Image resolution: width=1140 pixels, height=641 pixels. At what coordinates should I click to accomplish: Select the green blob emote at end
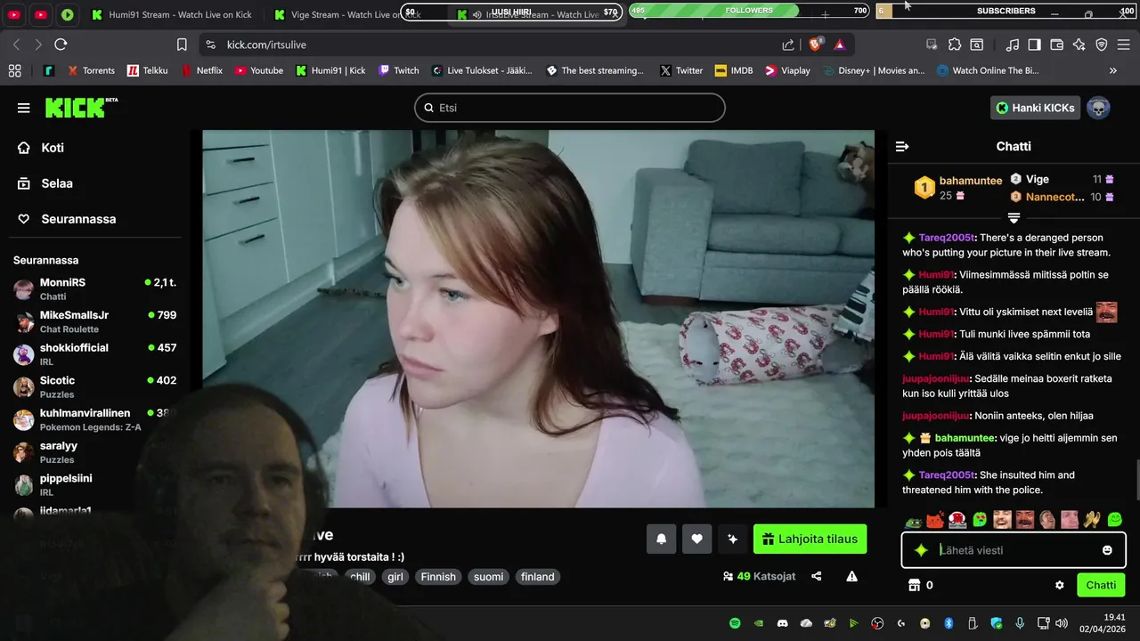(x=1115, y=520)
